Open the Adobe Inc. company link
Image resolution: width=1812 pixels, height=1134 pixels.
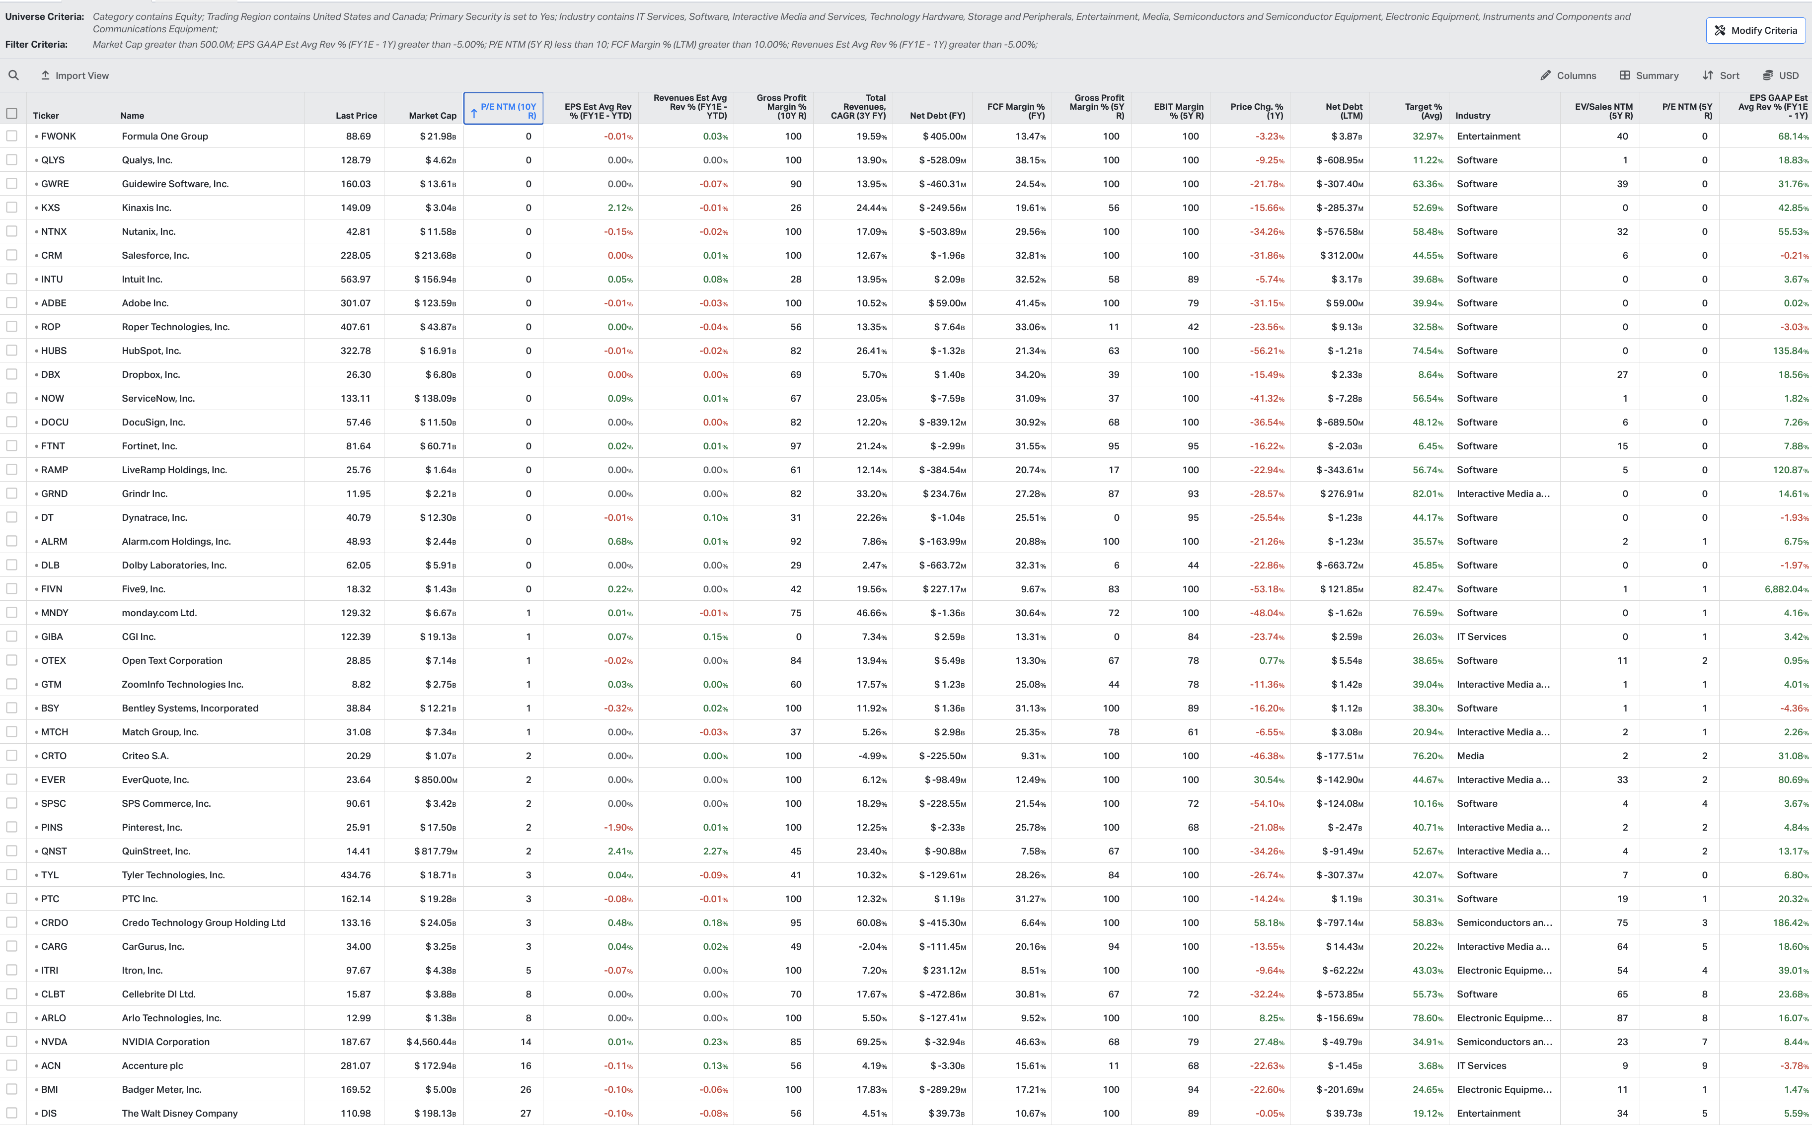(145, 303)
